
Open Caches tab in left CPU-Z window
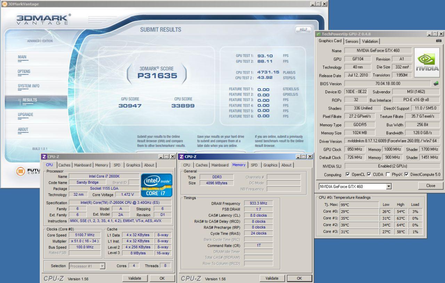pyautogui.click(x=64, y=165)
